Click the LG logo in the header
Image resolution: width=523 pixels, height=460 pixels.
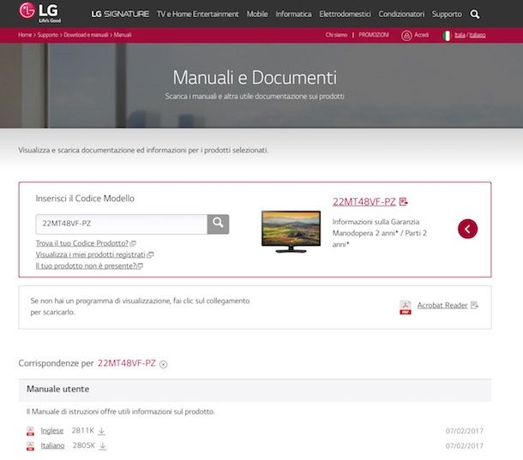coord(40,12)
